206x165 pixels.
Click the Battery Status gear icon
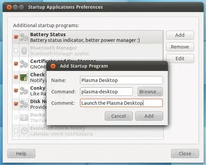(x=24, y=37)
